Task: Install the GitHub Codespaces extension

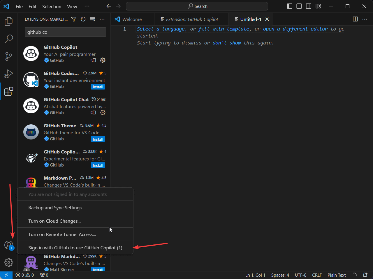Action: click(98, 87)
